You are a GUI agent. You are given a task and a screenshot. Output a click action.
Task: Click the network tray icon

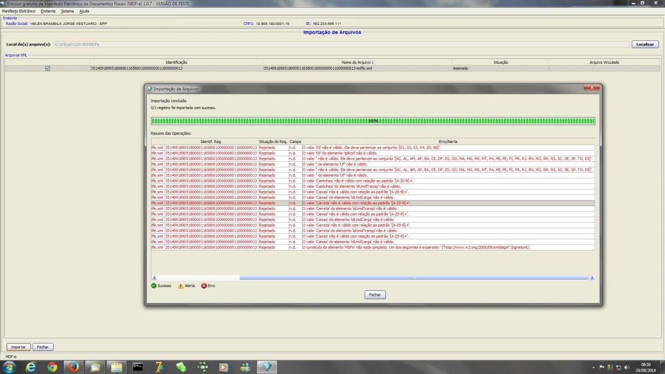point(619,367)
